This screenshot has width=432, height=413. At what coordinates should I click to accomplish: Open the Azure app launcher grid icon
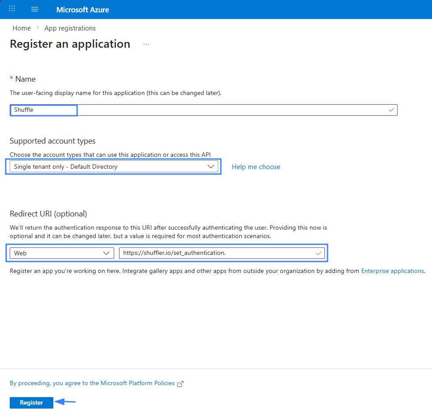11,8
